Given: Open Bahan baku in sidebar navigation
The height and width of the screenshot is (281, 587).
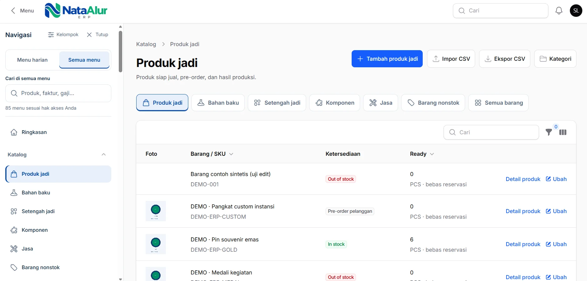Looking at the screenshot, I should tap(58, 193).
